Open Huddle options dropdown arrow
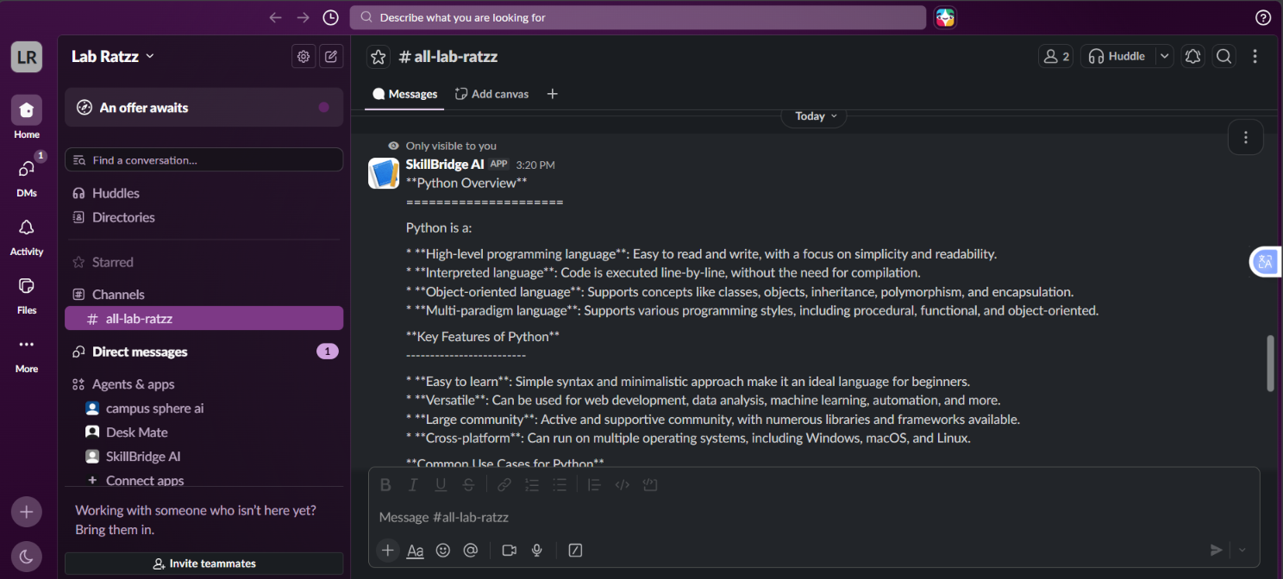The height and width of the screenshot is (579, 1283). click(x=1165, y=57)
